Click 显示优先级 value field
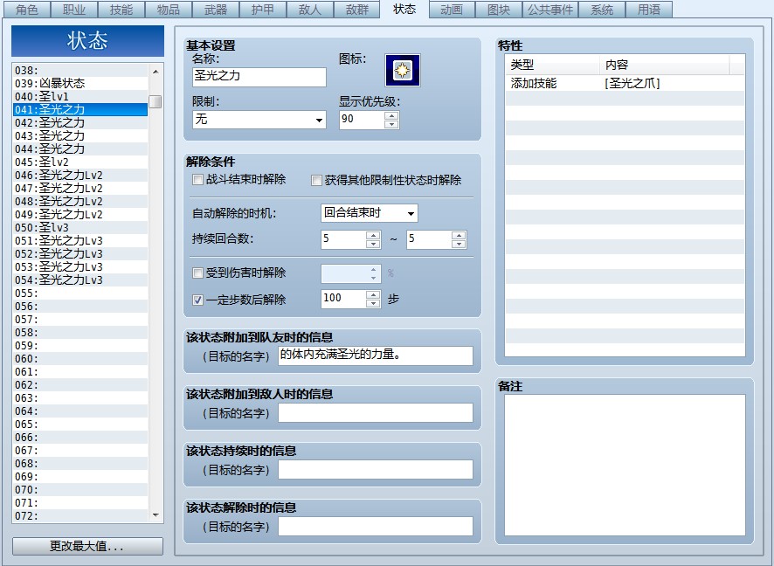774x566 pixels. coord(362,120)
